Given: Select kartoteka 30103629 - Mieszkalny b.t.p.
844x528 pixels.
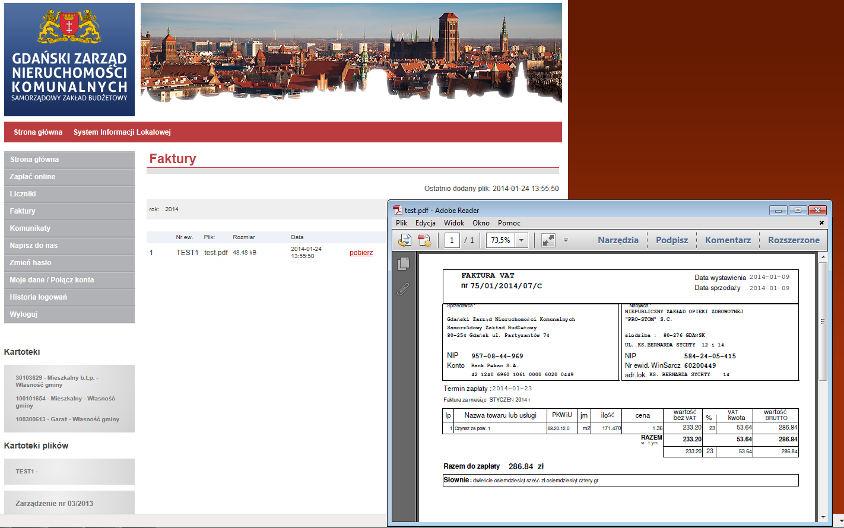Looking at the screenshot, I should pyautogui.click(x=57, y=381).
